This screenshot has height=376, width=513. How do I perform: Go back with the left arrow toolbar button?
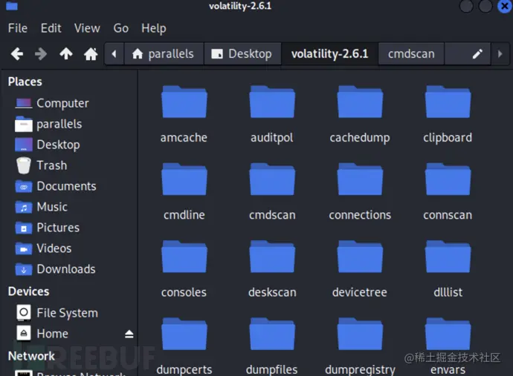(17, 53)
